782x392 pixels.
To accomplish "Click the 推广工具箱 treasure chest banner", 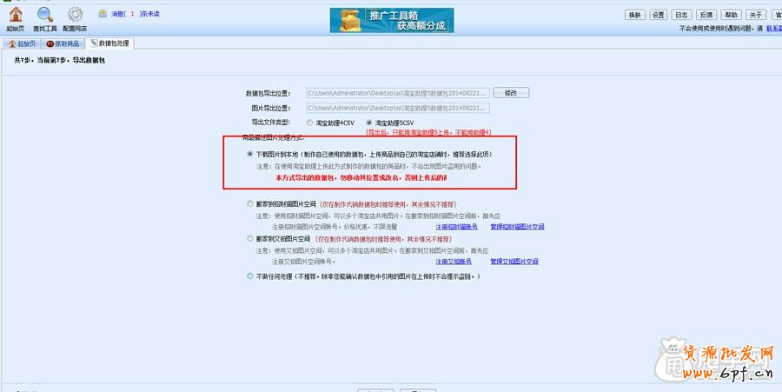I will [x=392, y=21].
